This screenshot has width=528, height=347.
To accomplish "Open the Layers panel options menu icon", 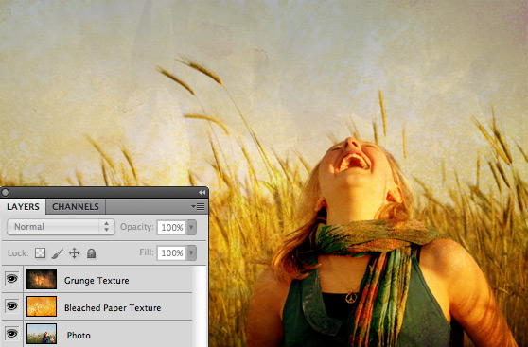I will point(198,206).
